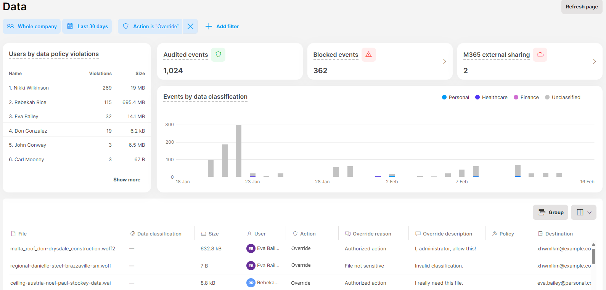The width and height of the screenshot is (606, 290).
Task: Sort table by the Data classification column
Action: coord(159,234)
